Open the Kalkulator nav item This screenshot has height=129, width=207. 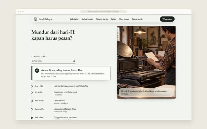[74, 19]
